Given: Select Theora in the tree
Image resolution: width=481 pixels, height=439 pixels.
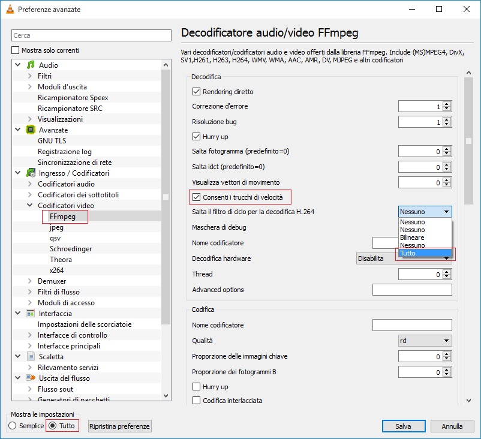Looking at the screenshot, I should click(x=61, y=260).
